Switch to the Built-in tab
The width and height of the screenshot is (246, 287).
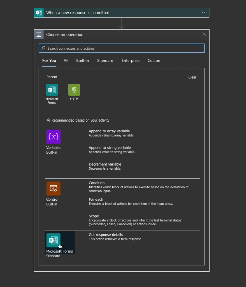tap(83, 61)
